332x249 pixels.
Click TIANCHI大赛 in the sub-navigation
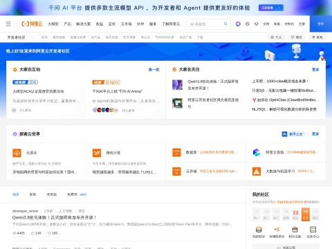[x=165, y=37]
